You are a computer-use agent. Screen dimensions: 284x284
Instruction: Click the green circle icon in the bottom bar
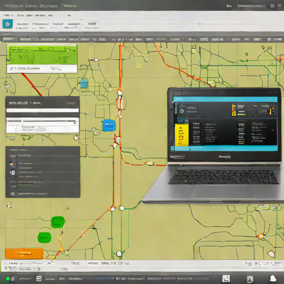(8, 278)
